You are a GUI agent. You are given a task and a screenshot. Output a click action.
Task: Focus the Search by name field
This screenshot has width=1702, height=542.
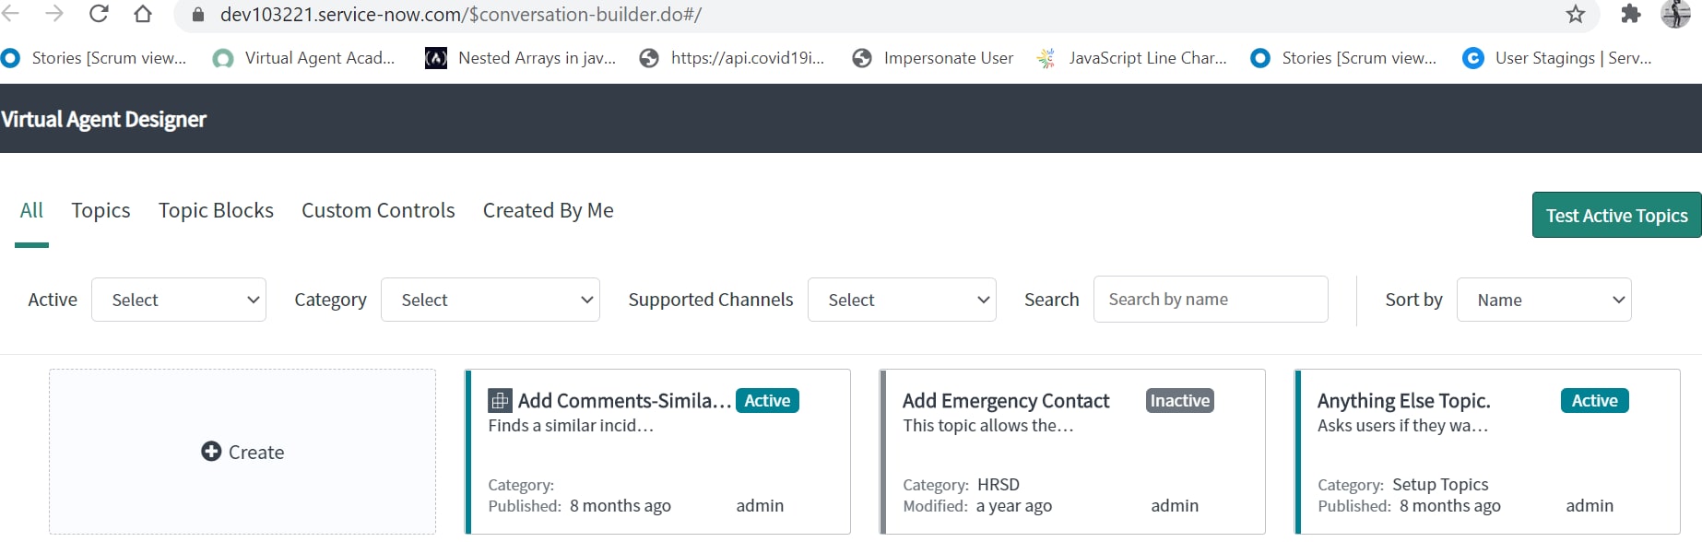(x=1211, y=299)
